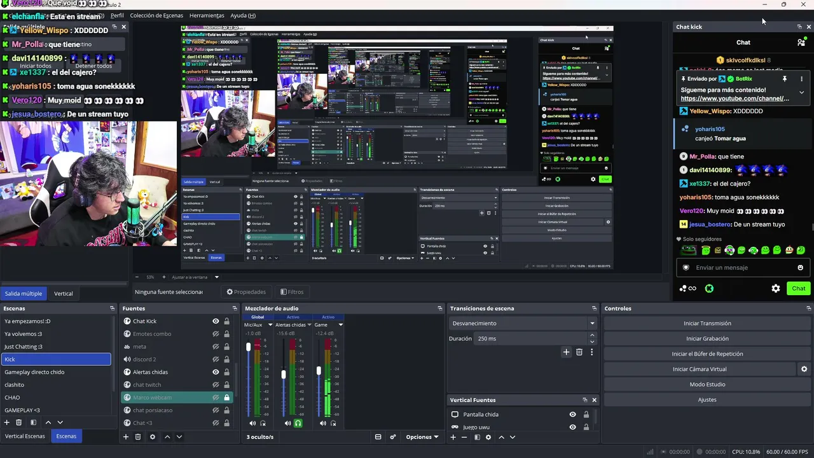Open the Game channel dropdown arrow
This screenshot has height=458, width=814.
pos(341,325)
